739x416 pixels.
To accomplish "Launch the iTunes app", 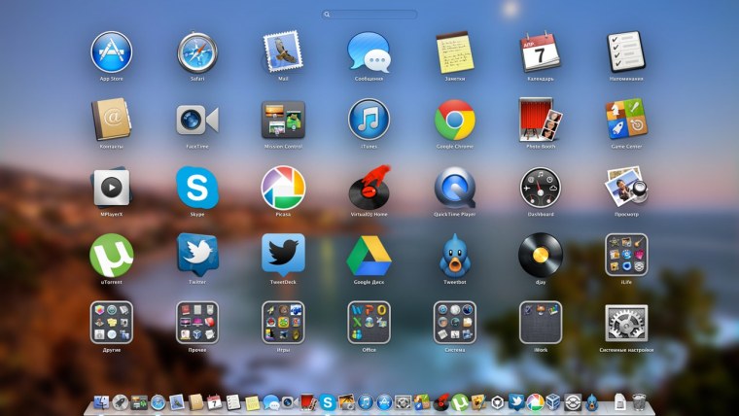I will [369, 120].
